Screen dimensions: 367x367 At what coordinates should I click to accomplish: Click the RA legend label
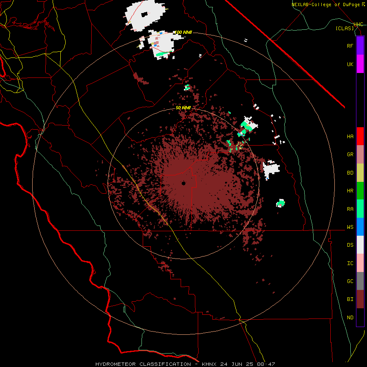(350, 209)
